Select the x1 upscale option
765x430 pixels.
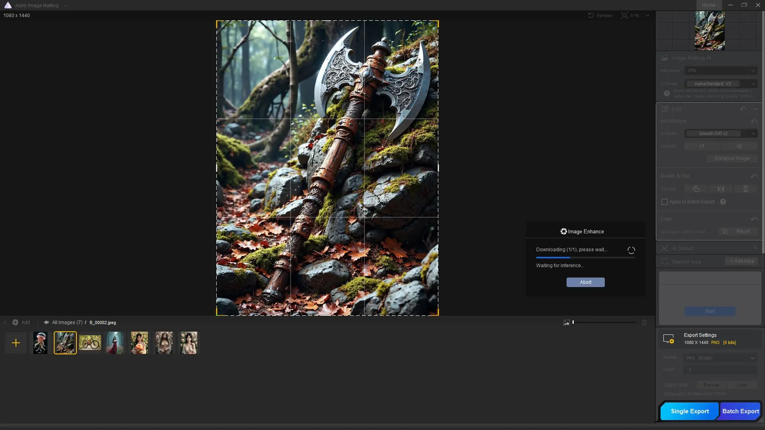pos(702,146)
